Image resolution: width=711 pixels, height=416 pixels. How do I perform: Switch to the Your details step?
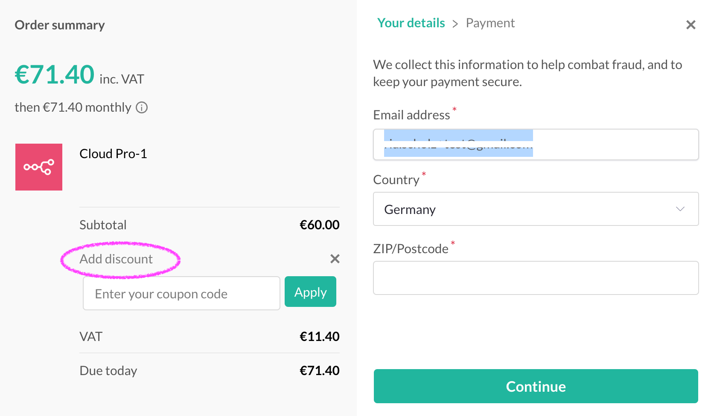coord(411,23)
